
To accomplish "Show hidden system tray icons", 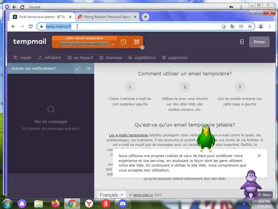I will pos(244,204).
